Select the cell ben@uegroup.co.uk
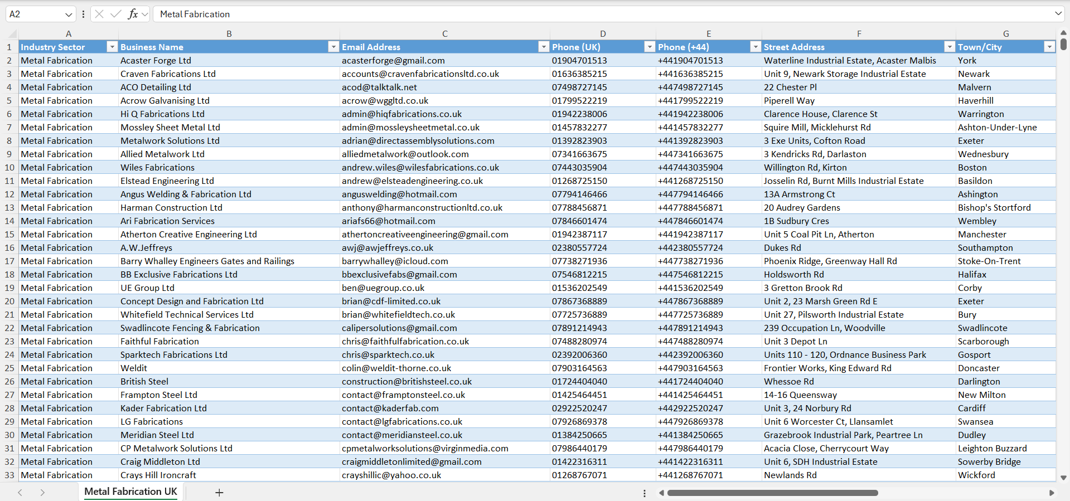The image size is (1070, 501). pyautogui.click(x=445, y=288)
